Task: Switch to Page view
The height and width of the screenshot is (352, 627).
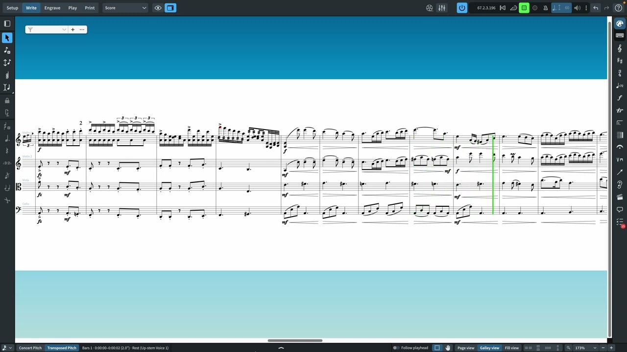Action: coord(466,348)
